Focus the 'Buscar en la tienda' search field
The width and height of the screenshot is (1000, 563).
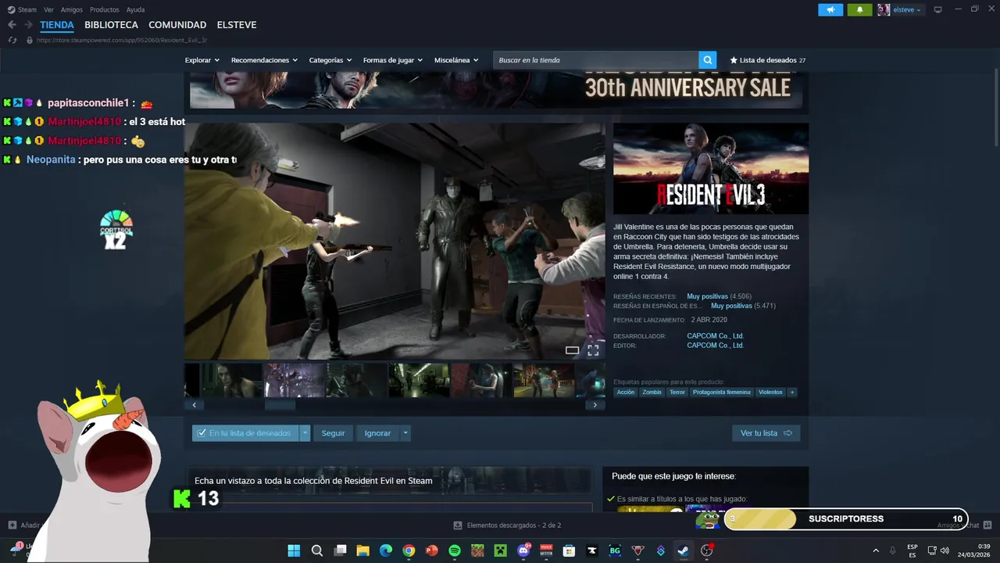click(596, 60)
